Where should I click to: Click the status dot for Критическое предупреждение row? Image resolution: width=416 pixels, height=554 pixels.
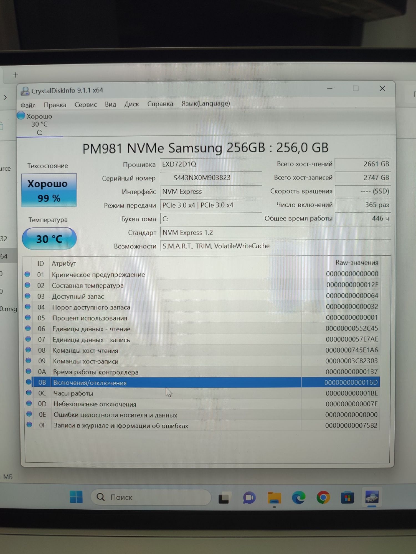pyautogui.click(x=27, y=274)
